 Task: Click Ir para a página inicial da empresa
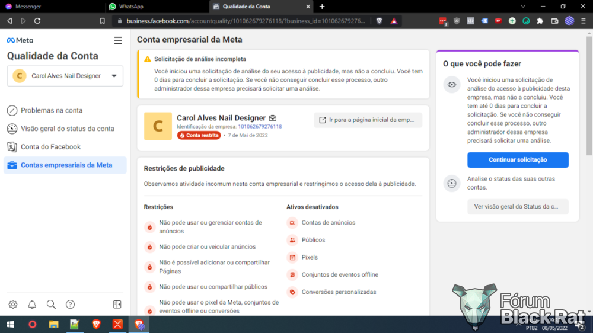pyautogui.click(x=368, y=120)
